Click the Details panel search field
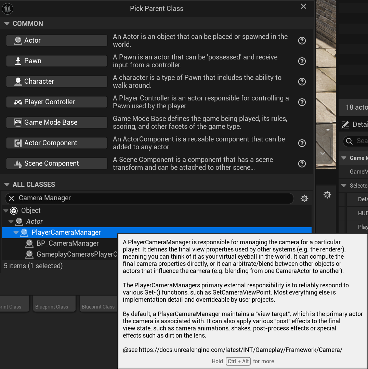The height and width of the screenshot is (369, 368). (355, 141)
